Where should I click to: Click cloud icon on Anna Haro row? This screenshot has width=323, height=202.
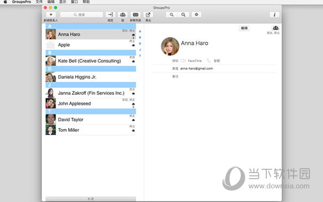(133, 35)
